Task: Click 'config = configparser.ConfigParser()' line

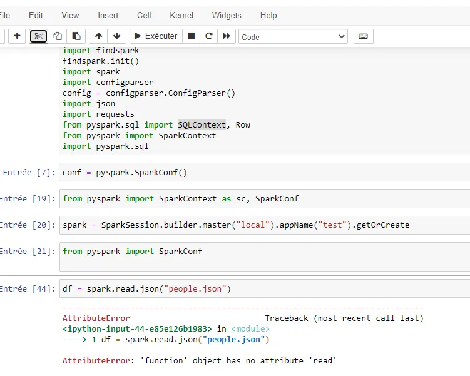Action: point(149,93)
